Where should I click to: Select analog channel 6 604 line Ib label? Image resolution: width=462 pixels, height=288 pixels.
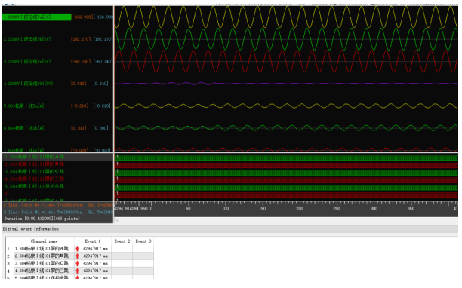(23, 128)
